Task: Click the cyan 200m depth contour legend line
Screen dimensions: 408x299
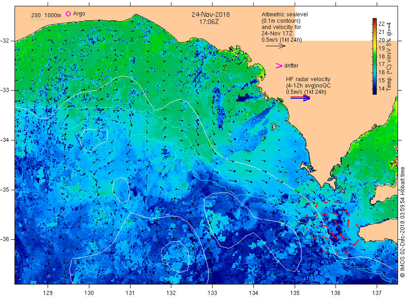Action: (x=38, y=19)
